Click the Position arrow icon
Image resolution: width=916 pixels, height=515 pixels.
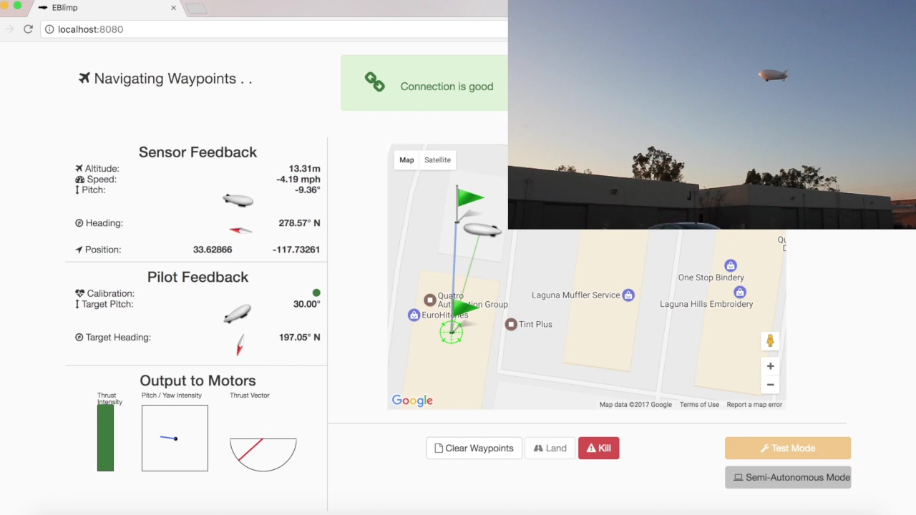click(79, 250)
